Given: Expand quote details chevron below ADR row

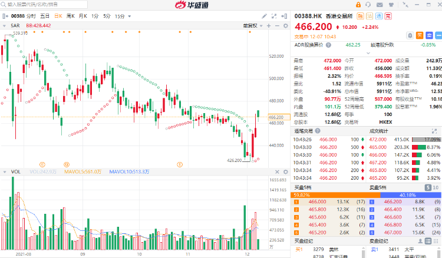Looking at the screenshot, I should click(x=367, y=52).
